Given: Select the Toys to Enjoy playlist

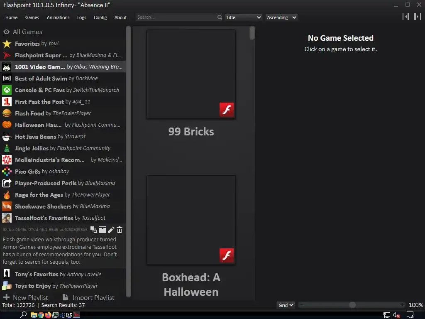Looking at the screenshot, I should click(63, 286).
